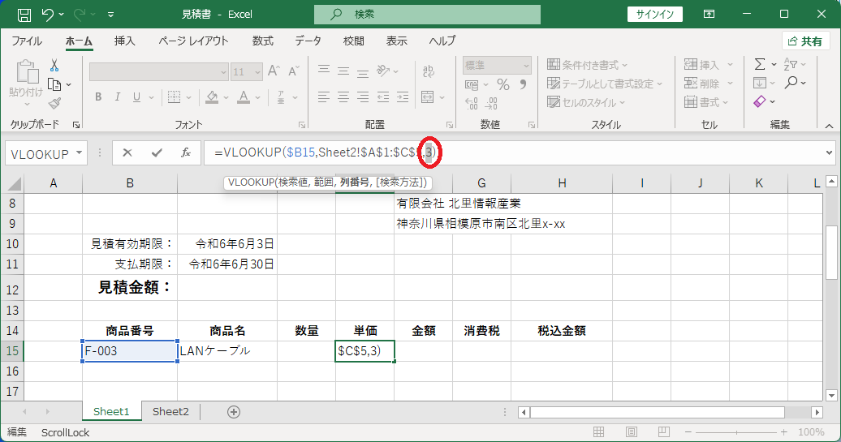Click Merge and Center icon
841x442 pixels.
point(428,97)
